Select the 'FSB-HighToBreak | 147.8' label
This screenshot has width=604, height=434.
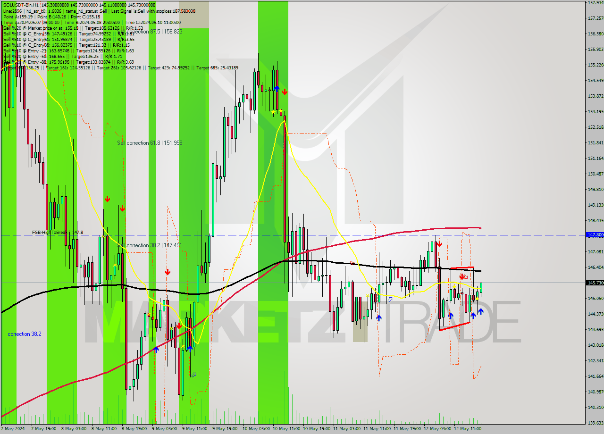click(x=58, y=232)
